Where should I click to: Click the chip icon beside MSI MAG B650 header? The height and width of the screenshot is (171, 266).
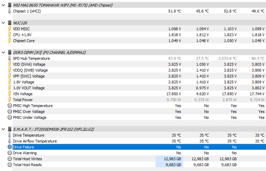pos(10,5)
